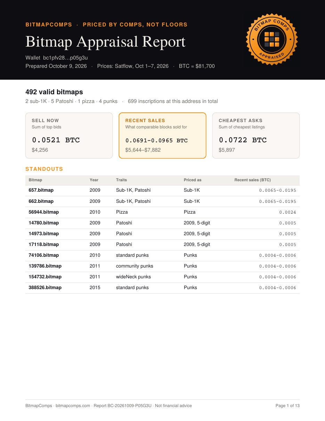This screenshot has width=325, height=421.
Task: Click '699 inscriptions at this address' text
Action: click(173, 101)
